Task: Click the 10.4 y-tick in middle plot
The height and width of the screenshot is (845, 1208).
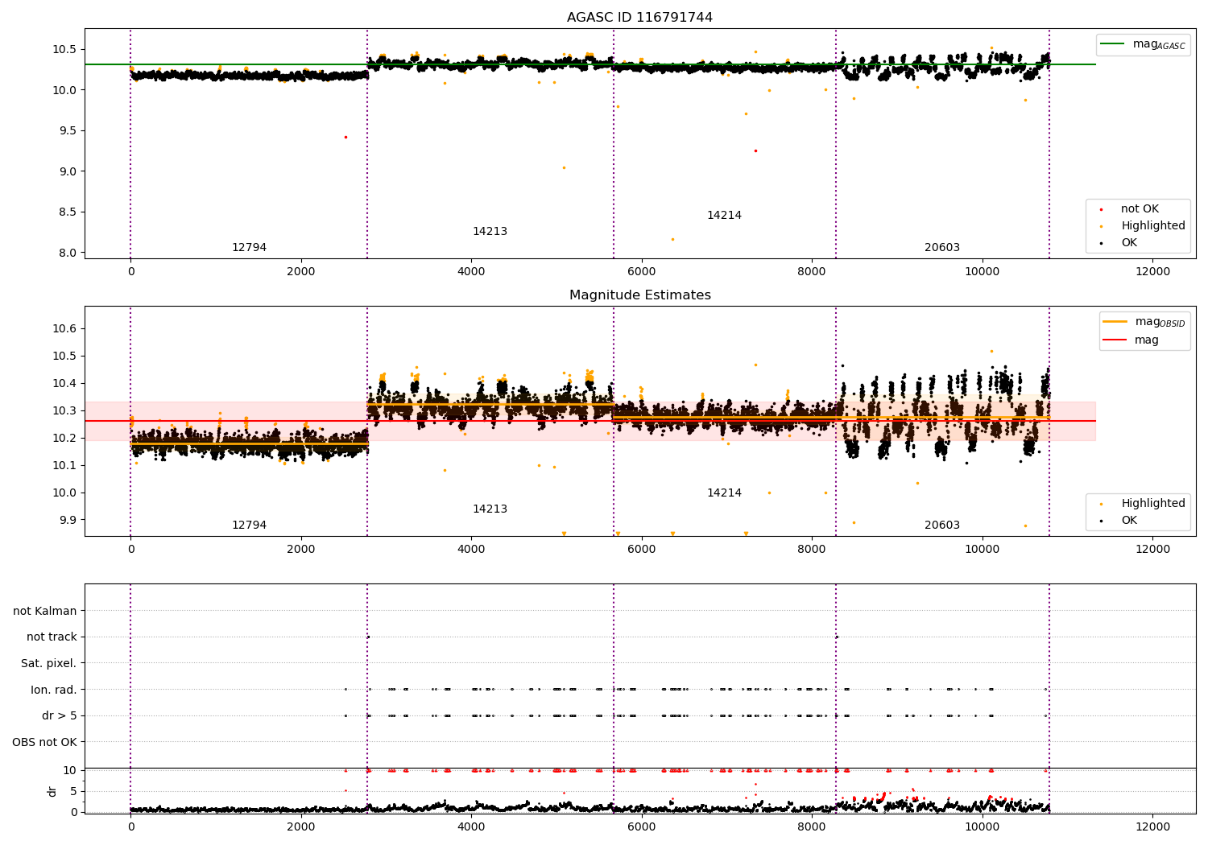Action: pyautogui.click(x=64, y=384)
